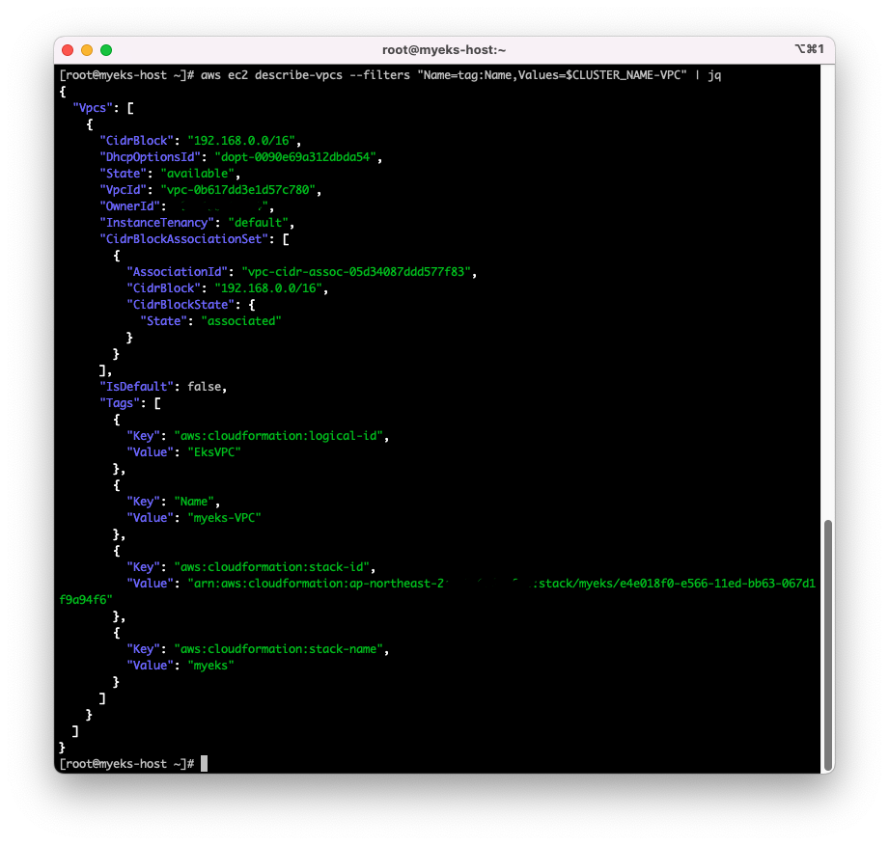Click the "CidrBlockAssociationSet" key

click(x=183, y=239)
